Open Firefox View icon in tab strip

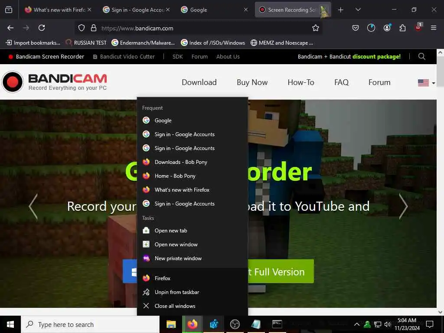(x=9, y=10)
